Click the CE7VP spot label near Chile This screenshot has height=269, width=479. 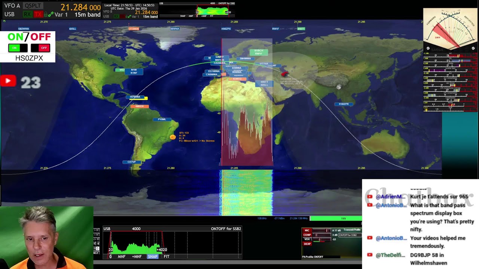(x=132, y=162)
